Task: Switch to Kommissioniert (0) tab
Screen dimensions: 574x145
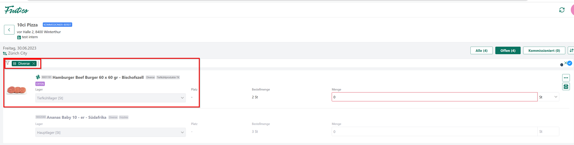Action: tap(544, 51)
